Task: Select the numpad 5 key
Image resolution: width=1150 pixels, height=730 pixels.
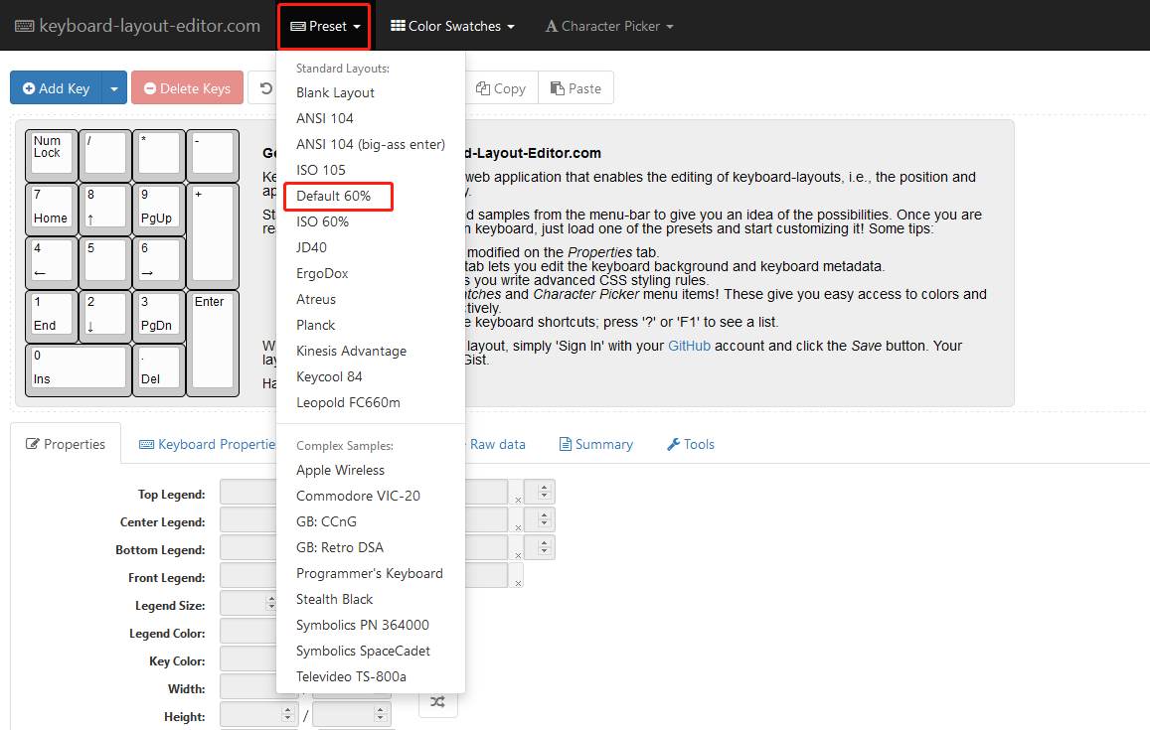Action: [x=105, y=262]
